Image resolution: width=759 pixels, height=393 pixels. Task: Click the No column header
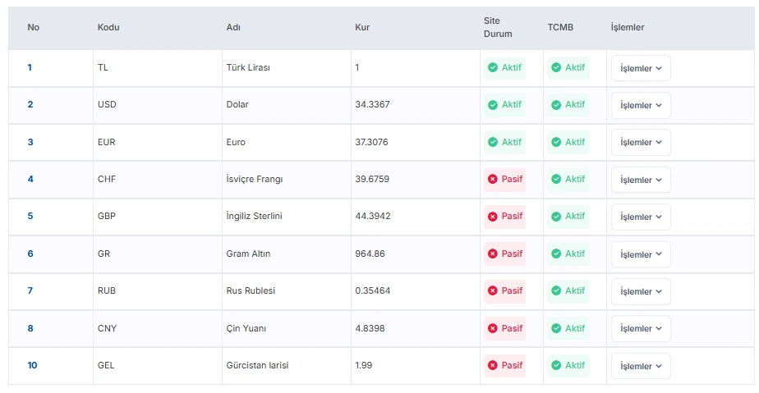coord(34,28)
